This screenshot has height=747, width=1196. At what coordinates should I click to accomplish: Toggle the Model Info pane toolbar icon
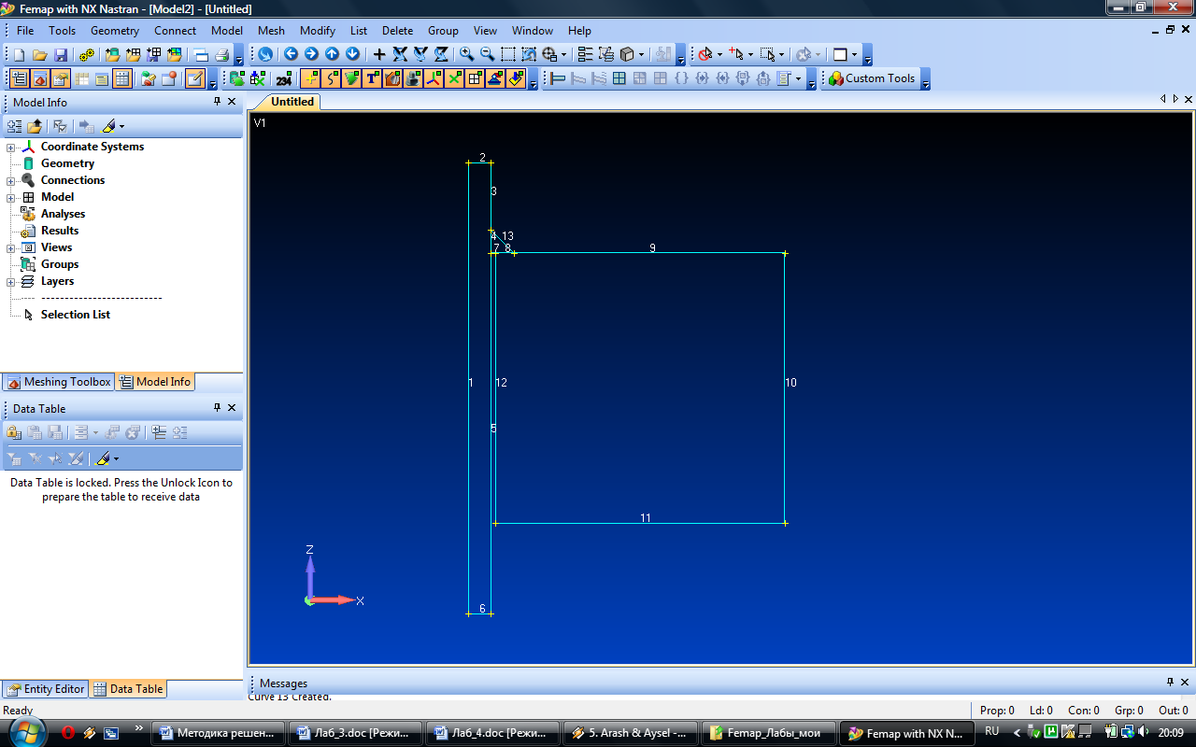pyautogui.click(x=20, y=79)
